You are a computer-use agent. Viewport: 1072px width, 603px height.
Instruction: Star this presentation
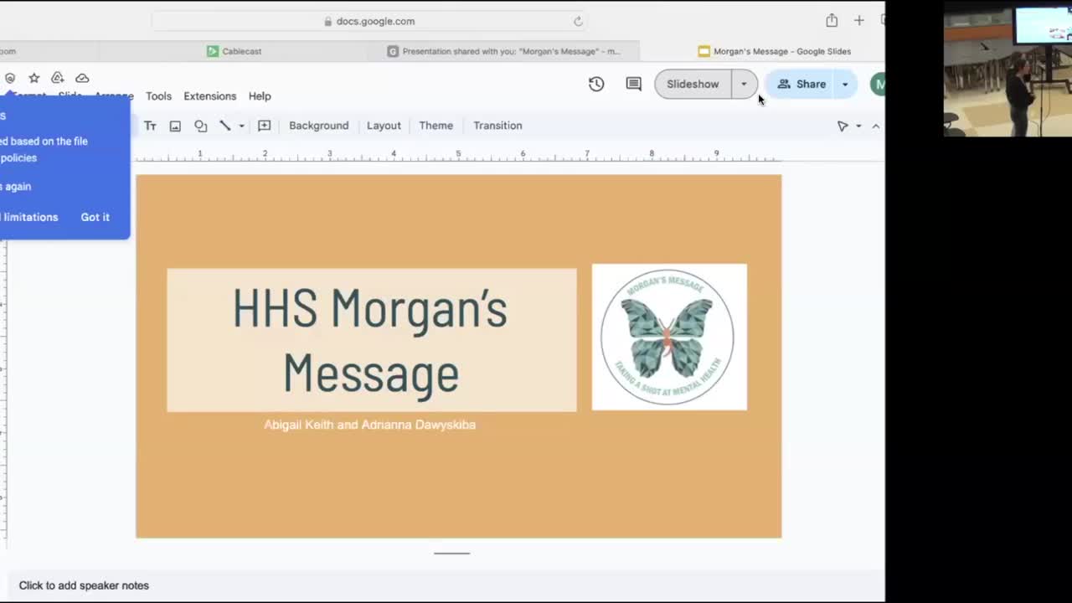pos(34,78)
